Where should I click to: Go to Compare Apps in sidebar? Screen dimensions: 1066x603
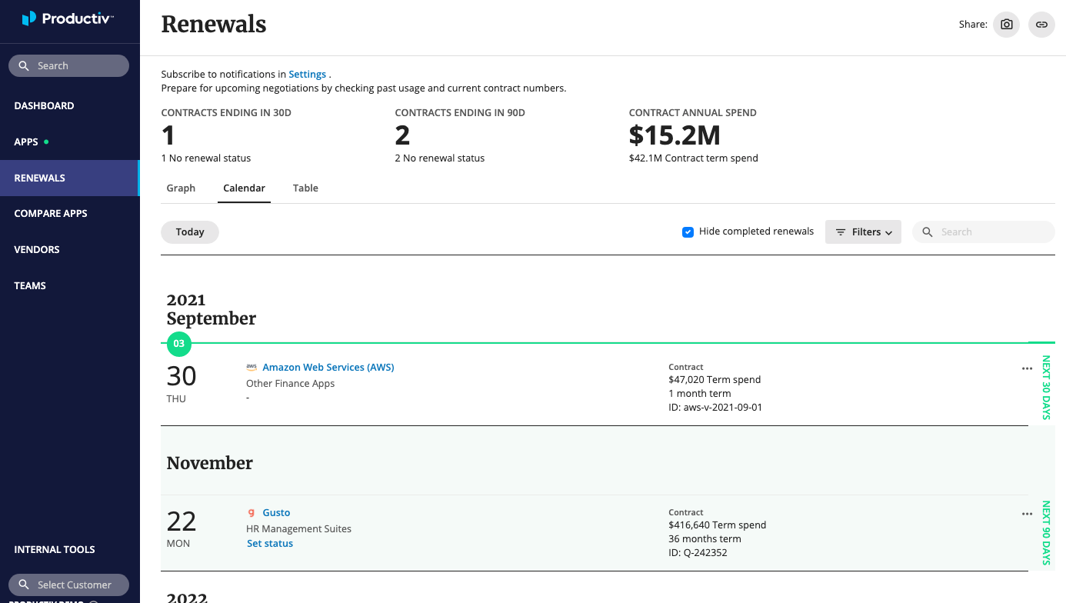click(51, 214)
